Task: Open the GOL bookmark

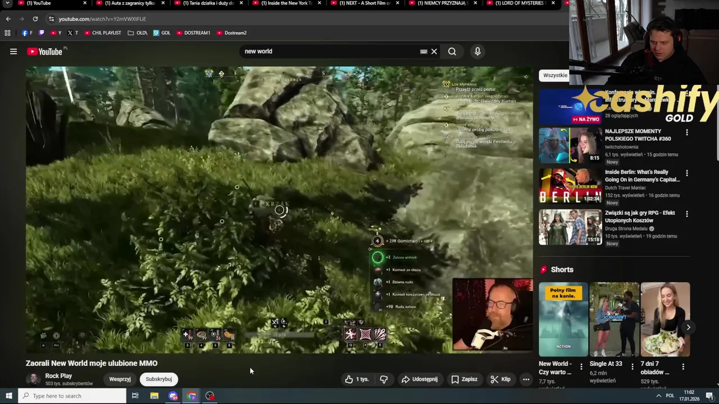Action: (x=162, y=33)
